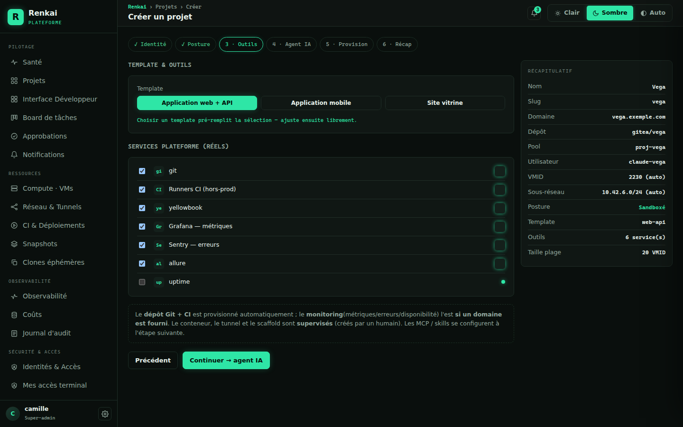Click the Coûts database icon
This screenshot has height=427, width=683.
pos(14,315)
